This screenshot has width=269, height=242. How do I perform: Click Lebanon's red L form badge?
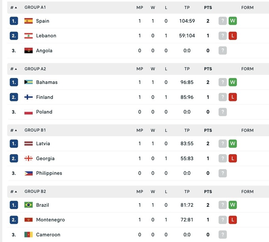(233, 36)
